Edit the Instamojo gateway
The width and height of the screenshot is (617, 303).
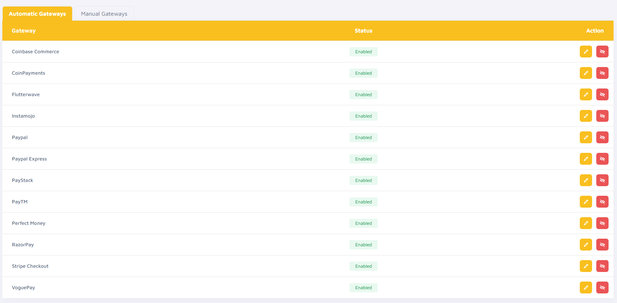[586, 116]
